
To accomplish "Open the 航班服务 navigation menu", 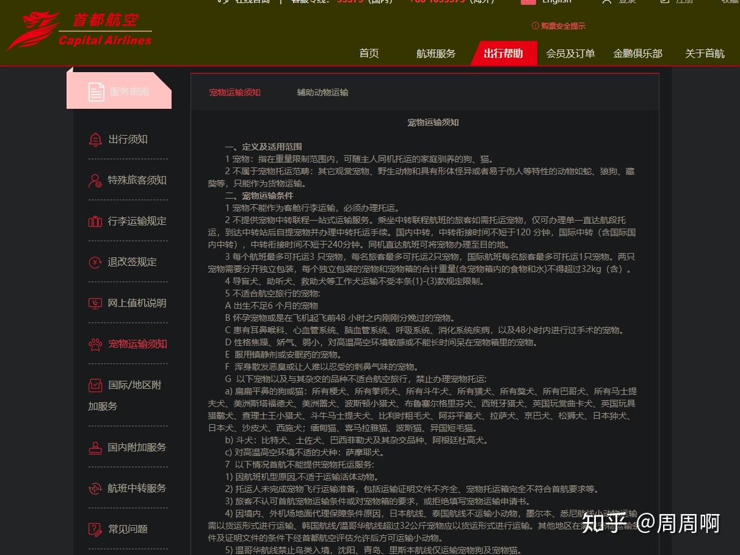I will [436, 53].
